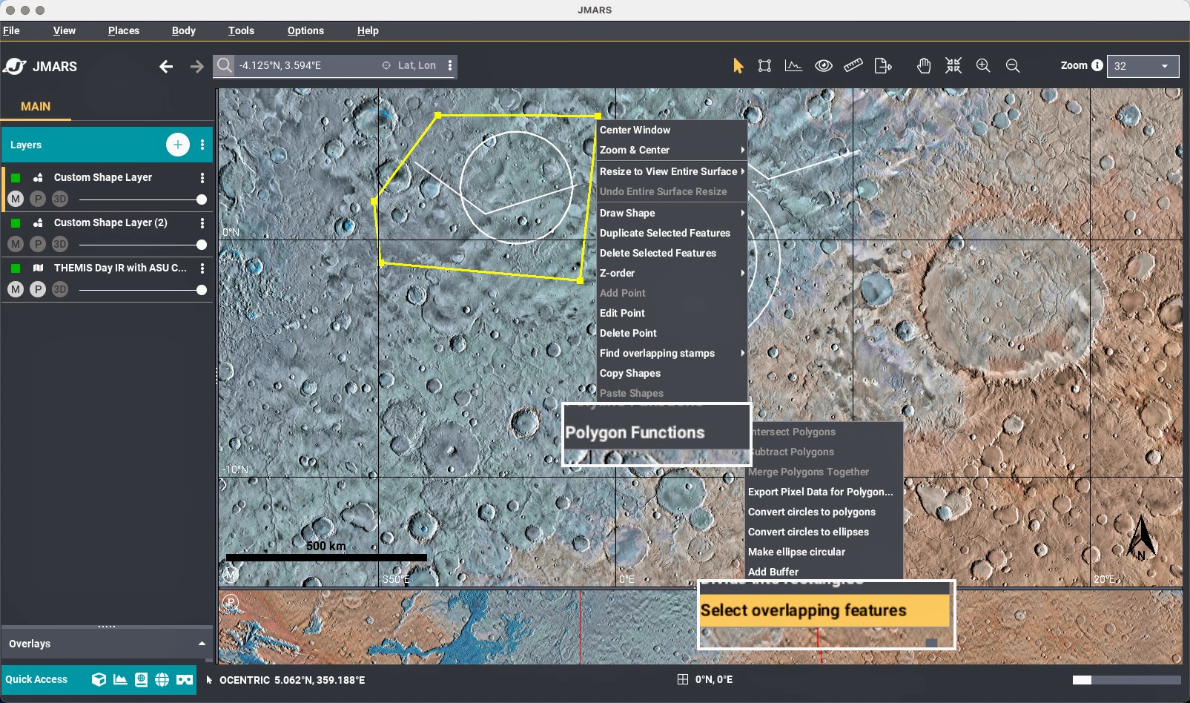
Task: Toggle panner view P for THEMIS layer
Action: click(38, 289)
